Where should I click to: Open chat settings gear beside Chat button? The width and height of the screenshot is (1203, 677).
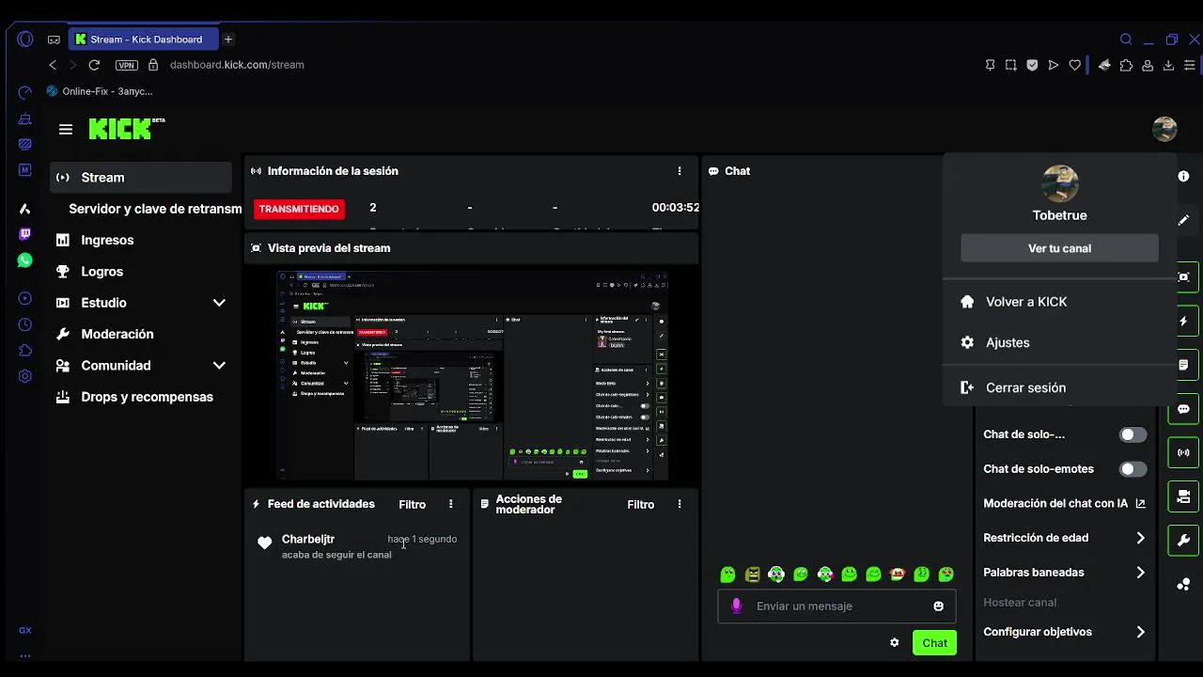click(x=895, y=643)
